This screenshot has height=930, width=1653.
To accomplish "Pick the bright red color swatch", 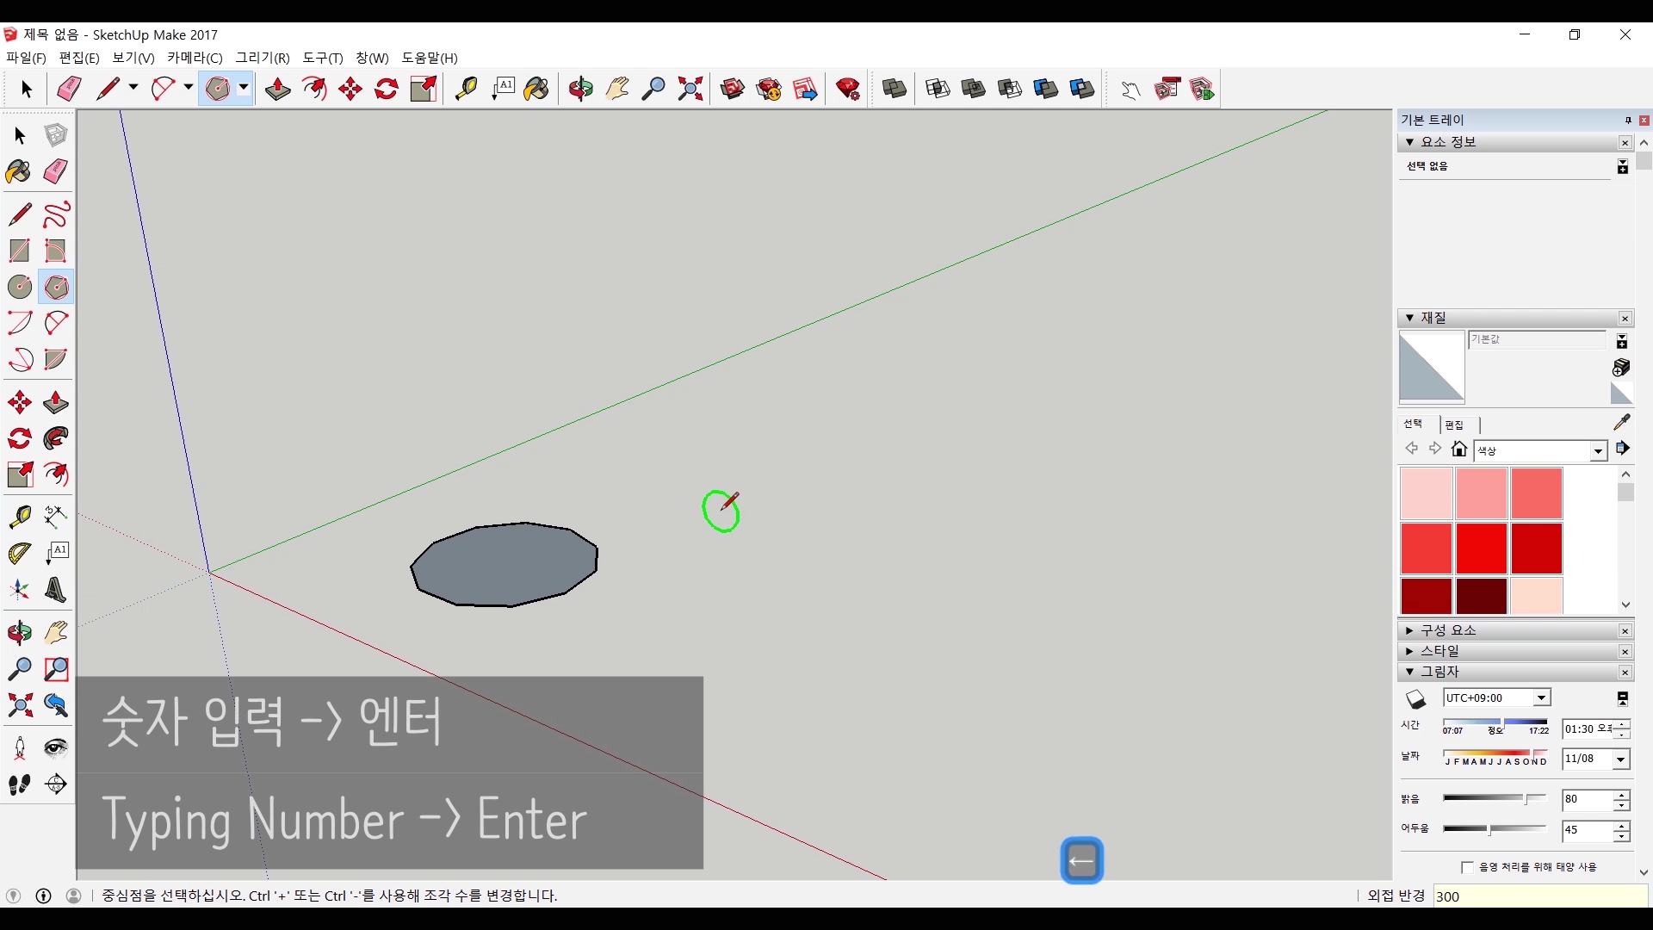I will pos(1481,548).
